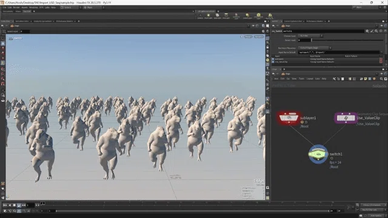Screen dimensions: 388x218
Task: Click the Input Name Default expression field
Action: [x=339, y=53]
